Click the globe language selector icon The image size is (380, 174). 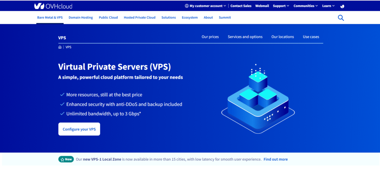click(x=342, y=6)
